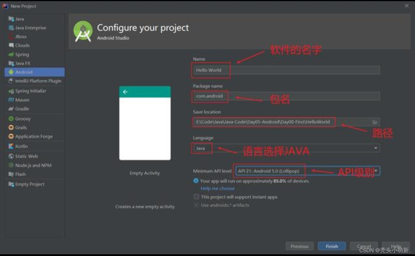This screenshot has height=256, width=415.
Task: Click the Name field containing 'Hello World'
Action: point(286,70)
